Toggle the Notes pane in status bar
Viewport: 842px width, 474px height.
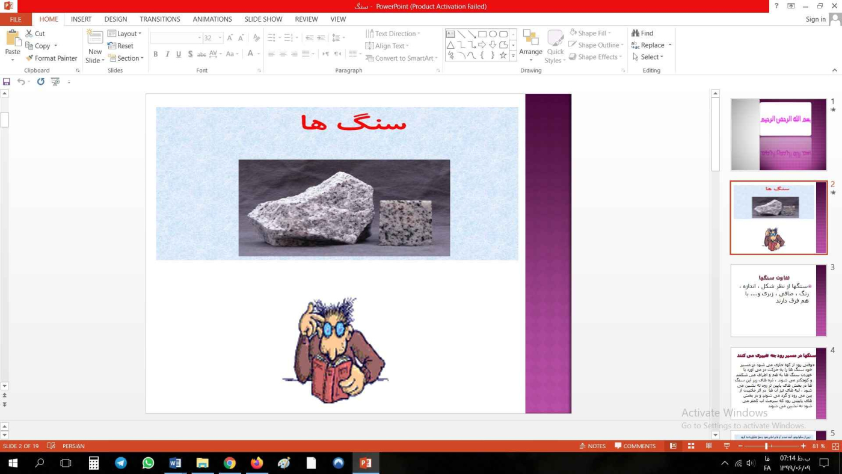592,446
